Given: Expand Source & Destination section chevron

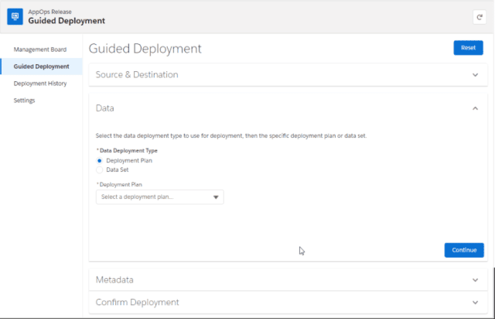Looking at the screenshot, I should pos(475,75).
